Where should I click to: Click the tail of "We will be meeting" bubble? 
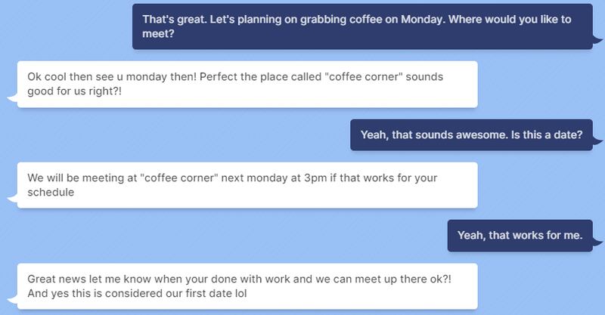point(11,199)
